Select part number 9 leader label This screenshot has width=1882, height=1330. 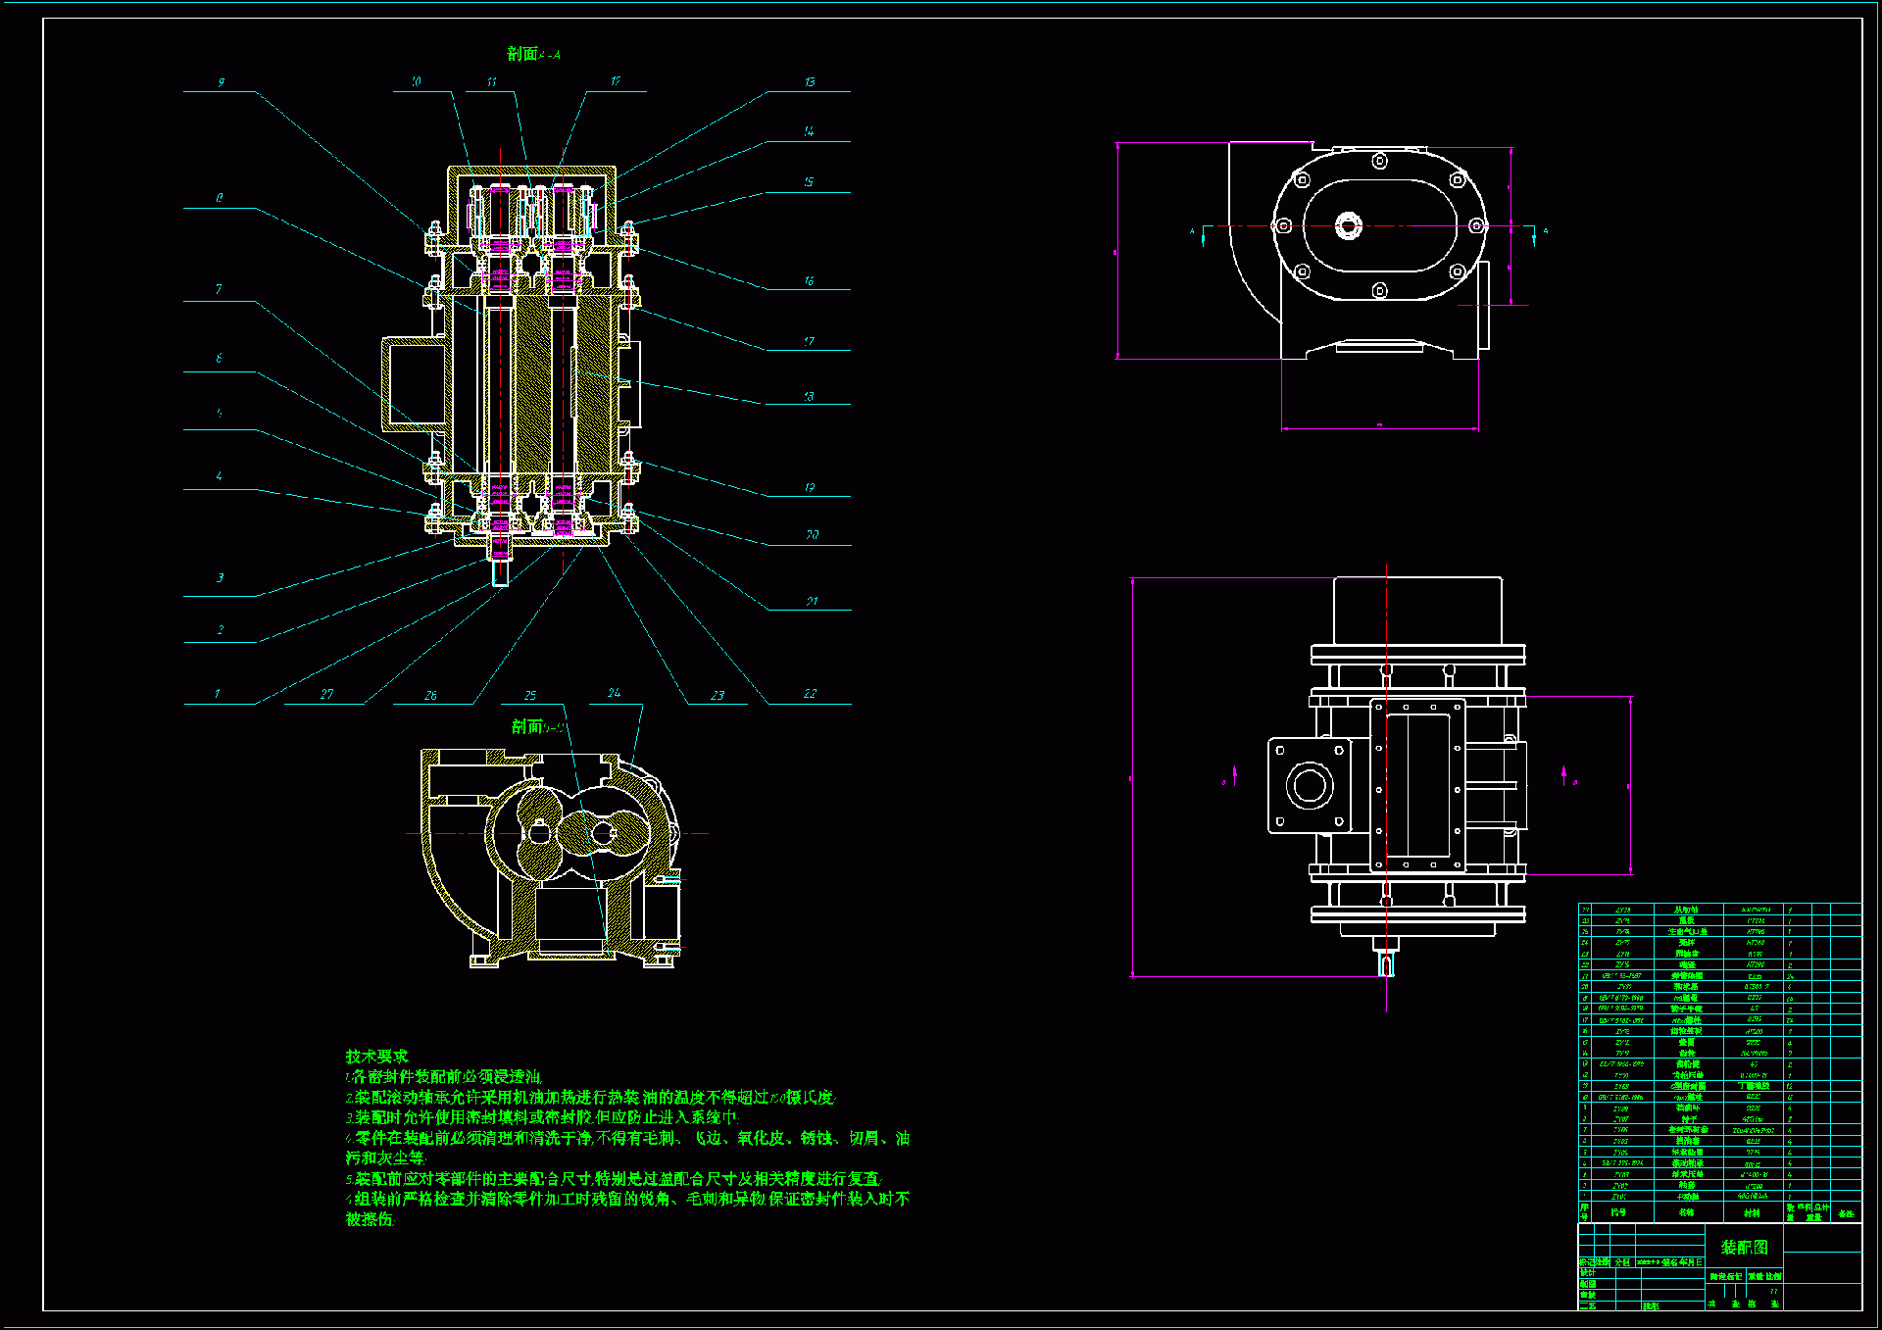(x=221, y=82)
